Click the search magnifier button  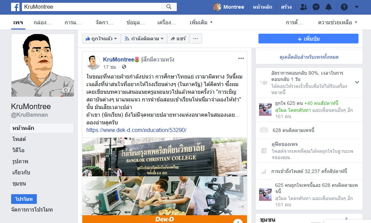169,7
